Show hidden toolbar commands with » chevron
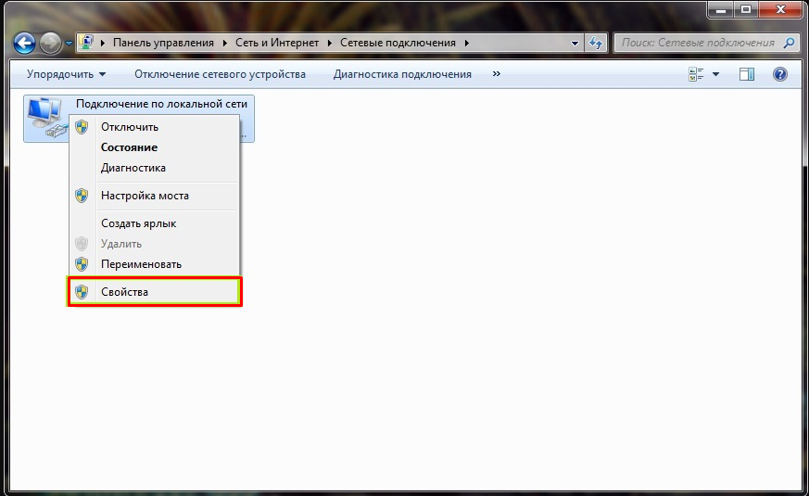The height and width of the screenshot is (496, 809). [x=497, y=74]
